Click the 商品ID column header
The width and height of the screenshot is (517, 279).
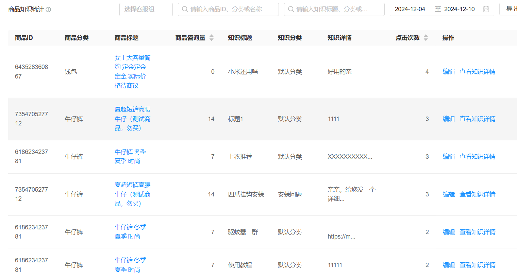click(x=24, y=38)
